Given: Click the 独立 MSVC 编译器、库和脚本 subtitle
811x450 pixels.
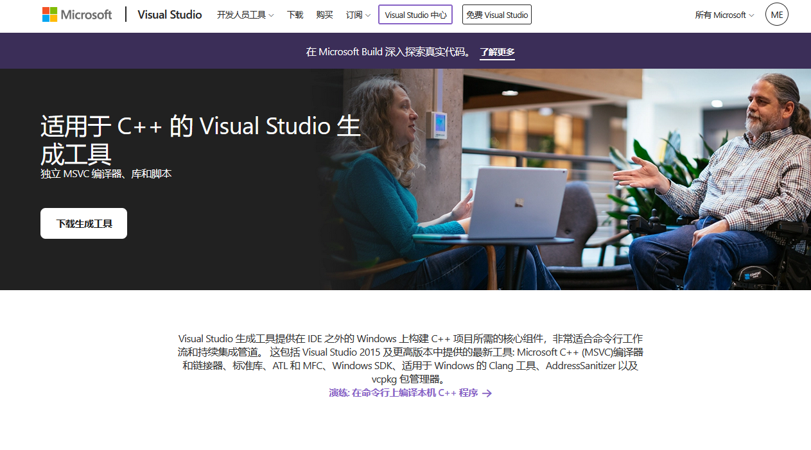Looking at the screenshot, I should coord(106,174).
